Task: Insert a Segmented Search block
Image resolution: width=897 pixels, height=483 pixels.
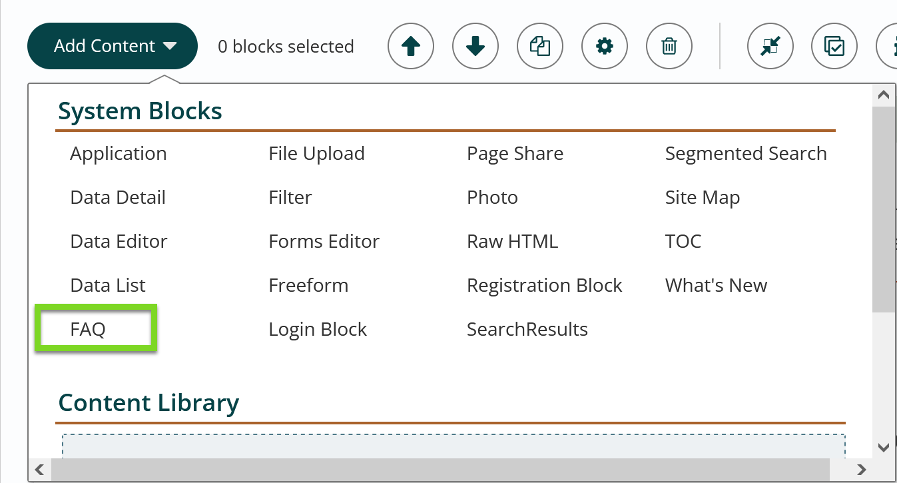Action: coord(746,154)
